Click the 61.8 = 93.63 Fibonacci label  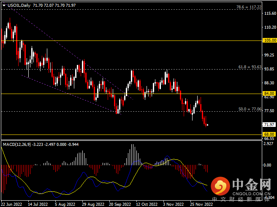point(250,67)
